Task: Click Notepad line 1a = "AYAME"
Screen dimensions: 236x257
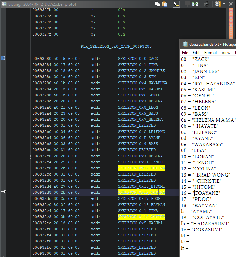Action: (x=196, y=211)
